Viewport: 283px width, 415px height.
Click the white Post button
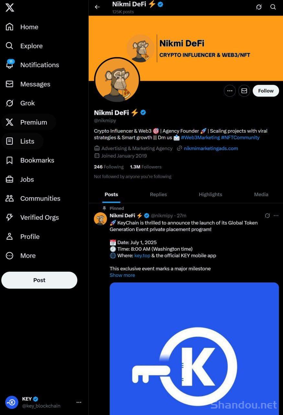click(40, 280)
